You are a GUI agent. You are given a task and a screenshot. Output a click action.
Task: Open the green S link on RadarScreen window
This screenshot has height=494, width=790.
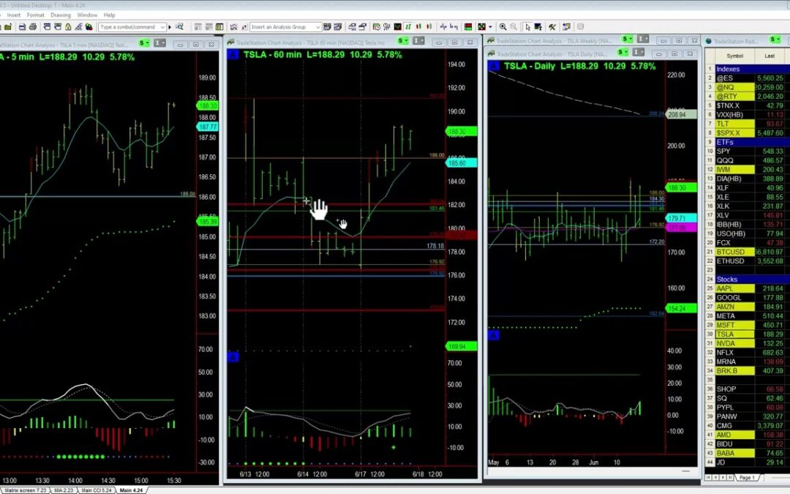click(x=775, y=40)
